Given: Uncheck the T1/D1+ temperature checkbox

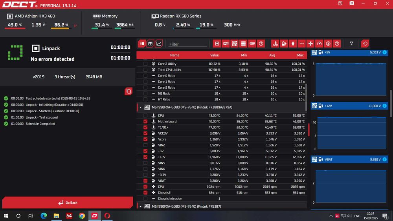Looking at the screenshot, I should (145, 128).
